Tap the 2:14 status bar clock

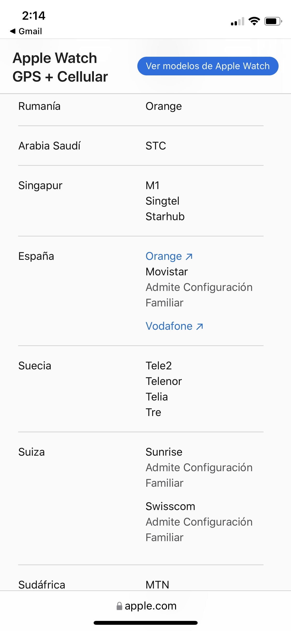pos(34,16)
